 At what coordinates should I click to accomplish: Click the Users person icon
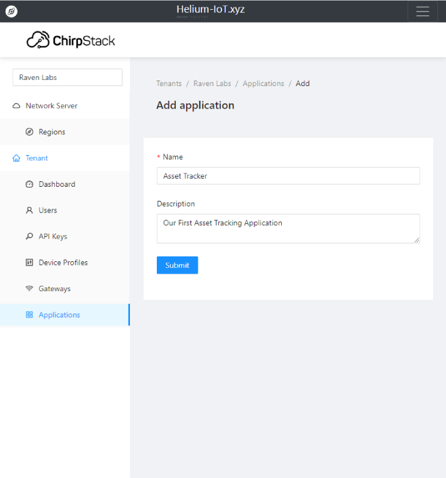click(x=29, y=211)
